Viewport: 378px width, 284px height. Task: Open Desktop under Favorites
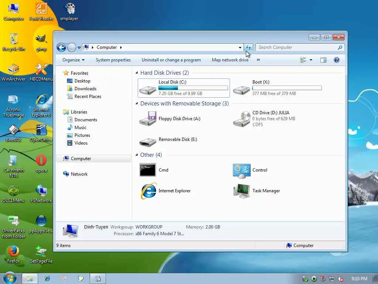82,81
